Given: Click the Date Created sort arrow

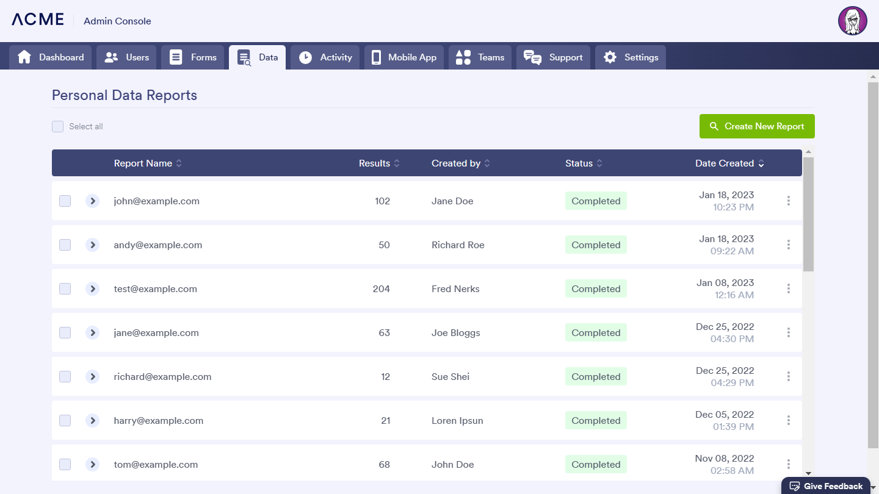Looking at the screenshot, I should (x=761, y=163).
